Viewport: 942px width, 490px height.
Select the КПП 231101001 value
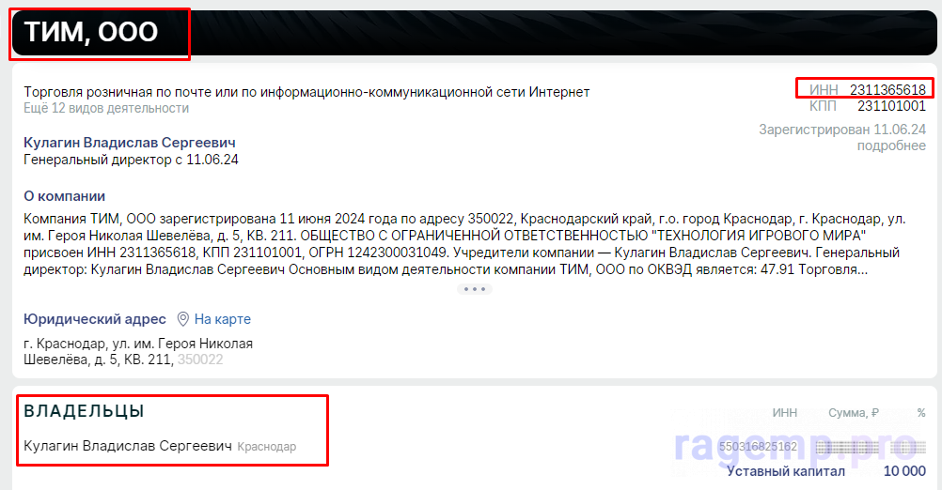point(891,106)
